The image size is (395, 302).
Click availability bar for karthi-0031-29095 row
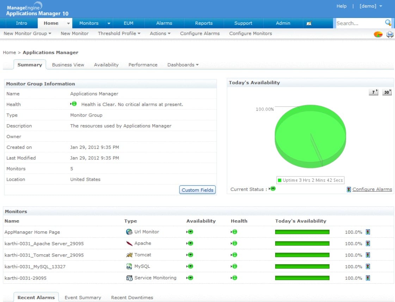tap(302, 278)
